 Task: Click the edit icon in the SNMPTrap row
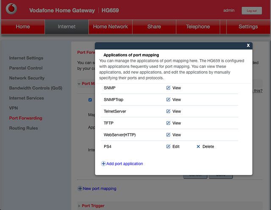[168, 99]
